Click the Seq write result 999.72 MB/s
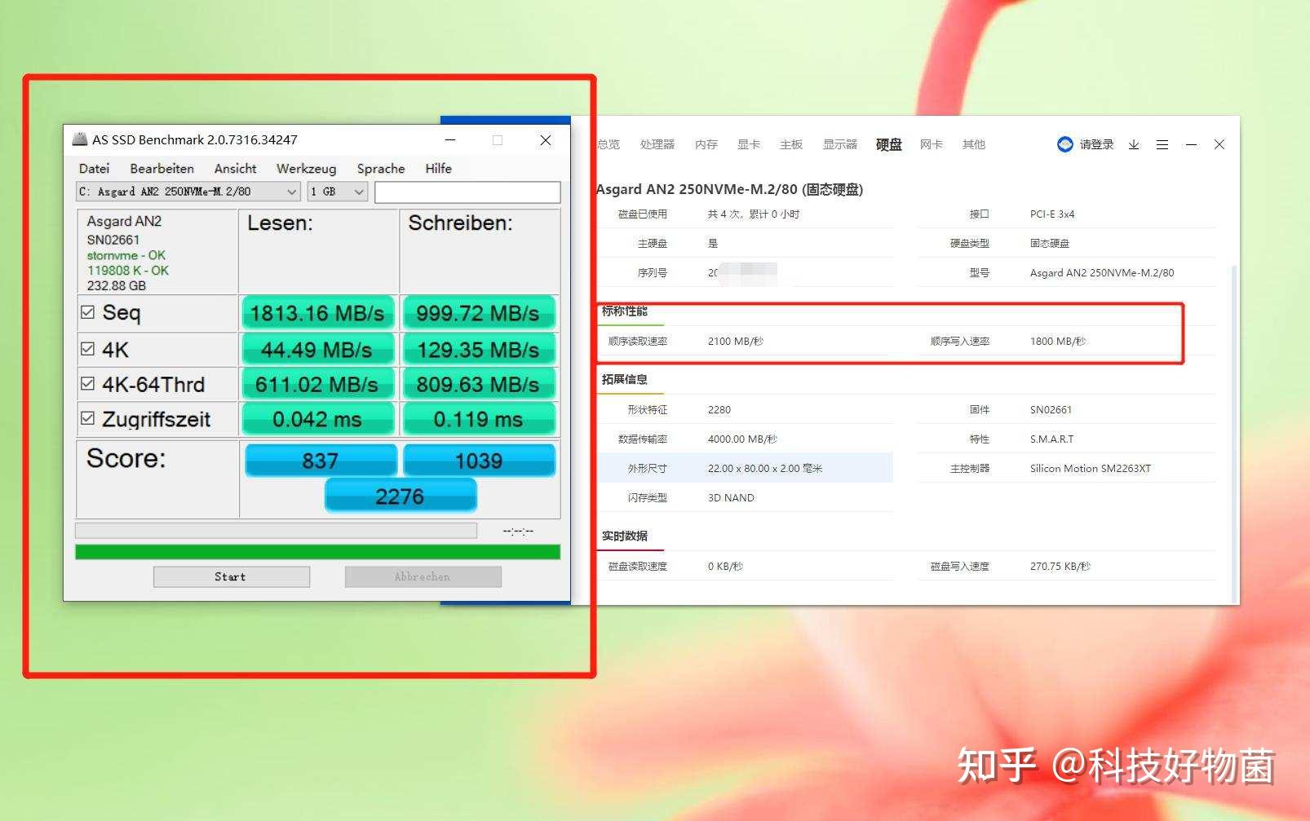The width and height of the screenshot is (1310, 821). 478,313
